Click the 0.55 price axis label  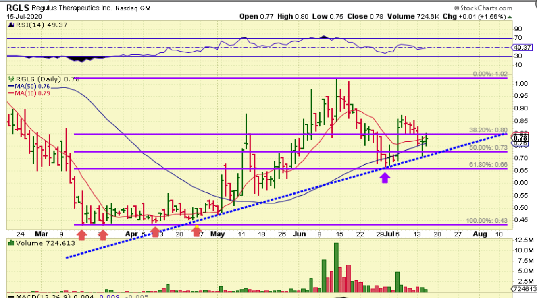pos(522,195)
